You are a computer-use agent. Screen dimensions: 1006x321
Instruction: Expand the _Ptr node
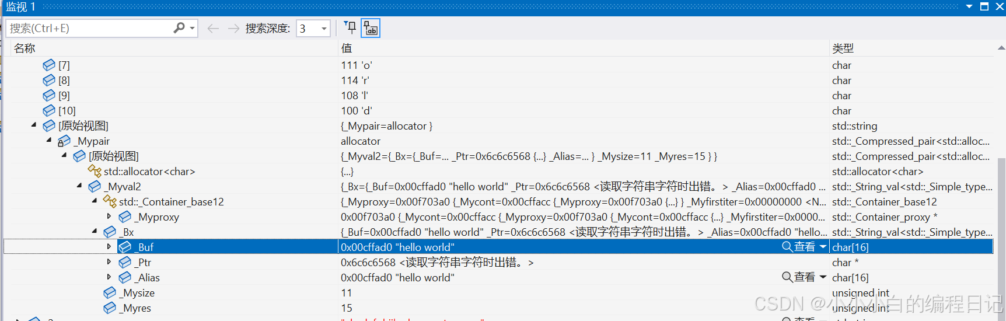(x=109, y=261)
